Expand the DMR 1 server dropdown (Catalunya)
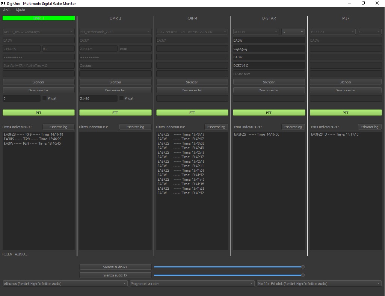This screenshot has width=385, height=296. (x=39, y=32)
